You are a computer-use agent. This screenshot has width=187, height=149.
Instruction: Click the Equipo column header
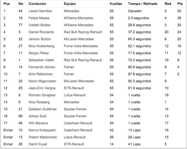pyautogui.click(x=70, y=4)
